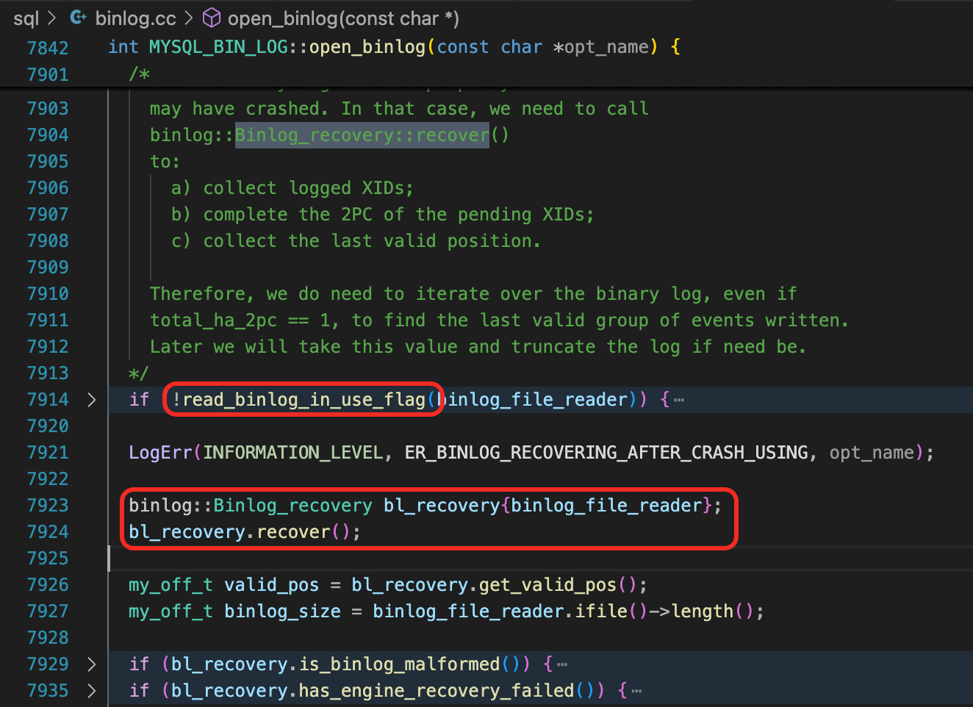Click the collapsed ellipsis after is_binlog_malformed

click(562, 665)
